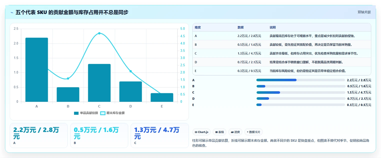This screenshot has width=381, height=158.
Task: Click the 双轴关联 label in header
Action: coord(364,12)
